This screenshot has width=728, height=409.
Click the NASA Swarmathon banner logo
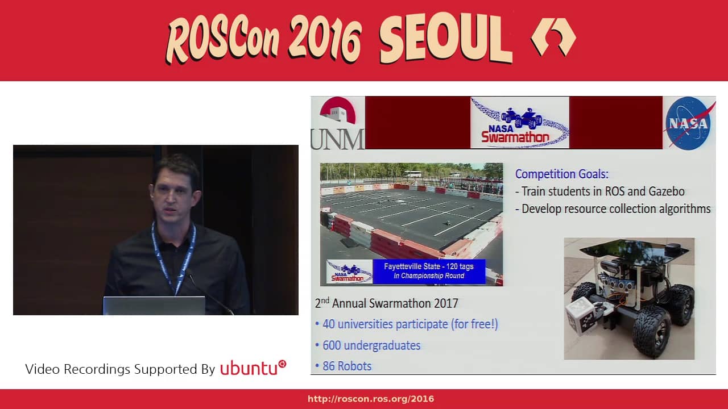(520, 123)
